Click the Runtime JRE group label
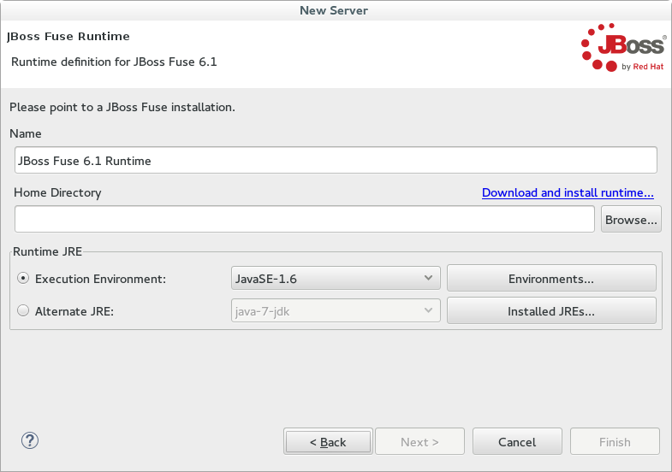This screenshot has width=672, height=472. click(47, 252)
